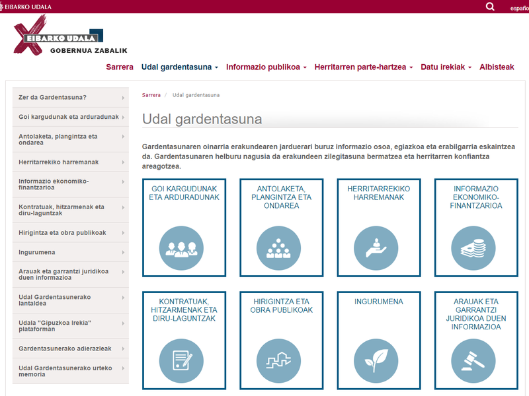This screenshot has width=529, height=396.
Task: Open Goi kargudunak people icon
Action: 181,248
